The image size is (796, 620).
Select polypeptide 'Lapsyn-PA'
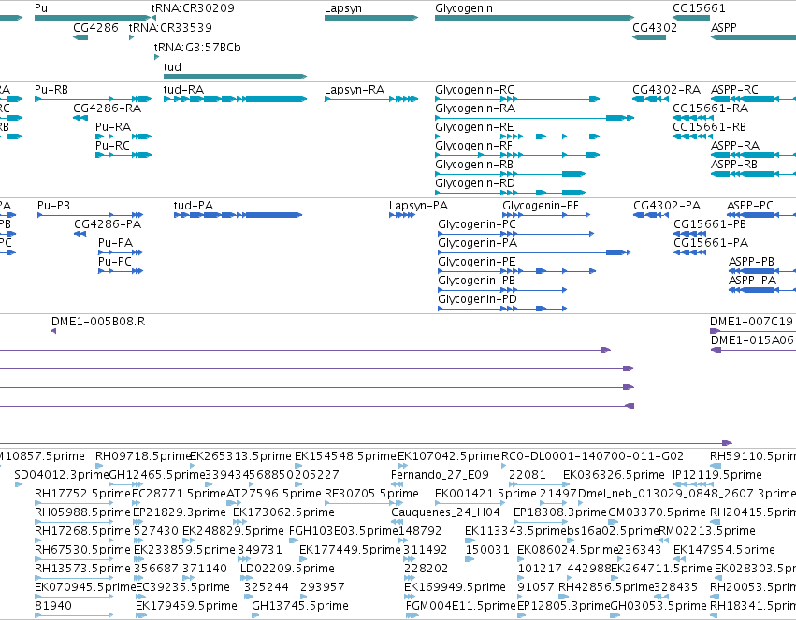(x=418, y=206)
